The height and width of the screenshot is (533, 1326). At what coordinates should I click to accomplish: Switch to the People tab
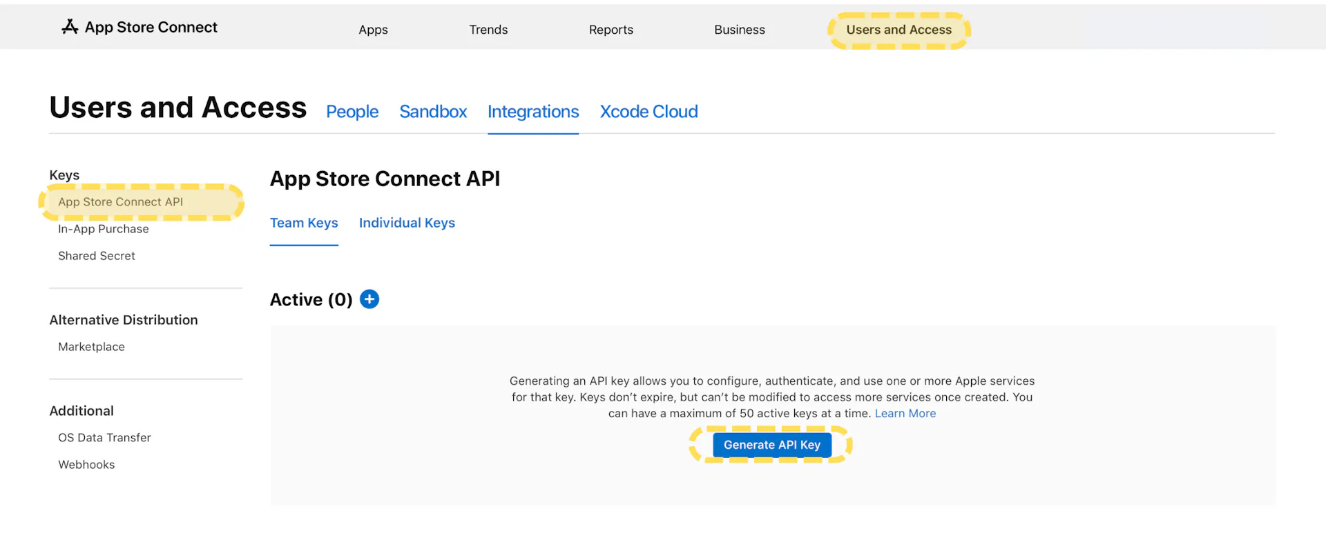[x=352, y=112]
